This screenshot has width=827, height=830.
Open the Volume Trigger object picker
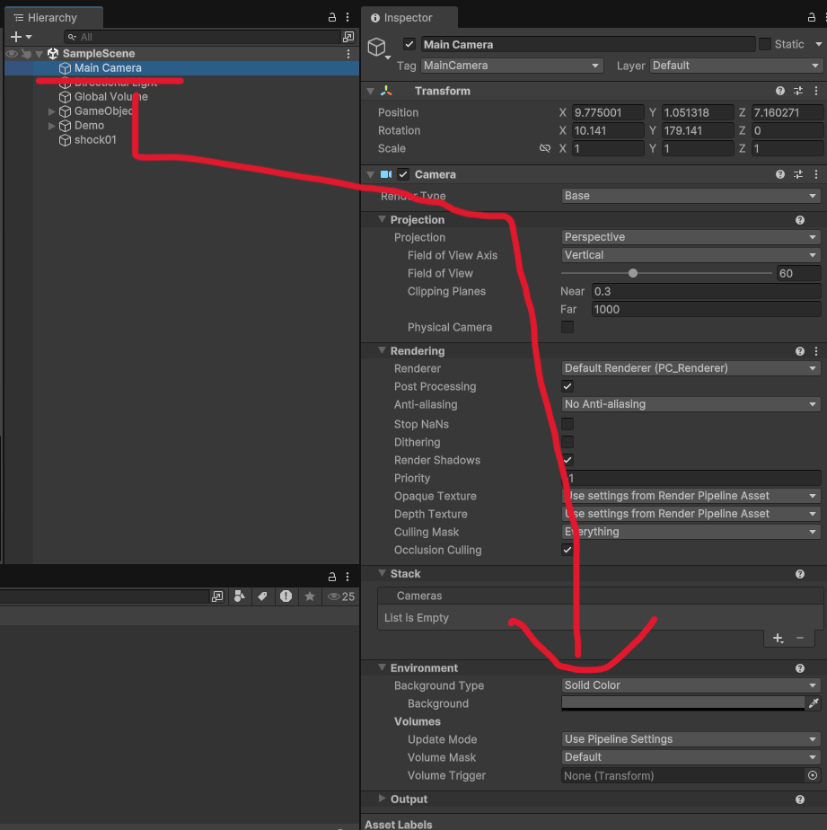pyautogui.click(x=813, y=775)
